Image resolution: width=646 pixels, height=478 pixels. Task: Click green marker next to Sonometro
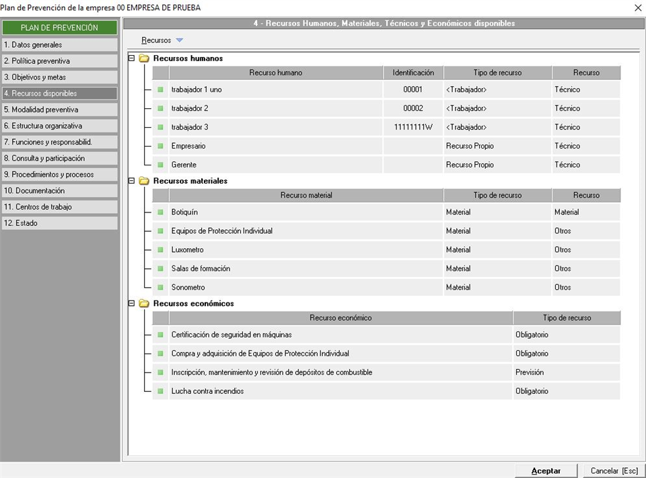click(161, 288)
